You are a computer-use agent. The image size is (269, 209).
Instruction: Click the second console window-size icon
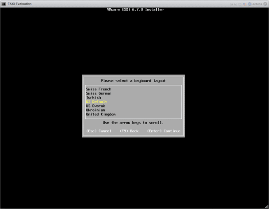[x=236, y=4]
